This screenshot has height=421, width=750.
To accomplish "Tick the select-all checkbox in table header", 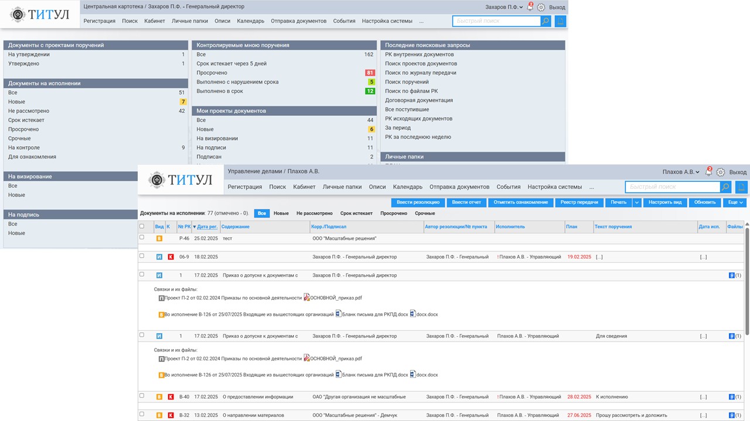I will (x=142, y=226).
